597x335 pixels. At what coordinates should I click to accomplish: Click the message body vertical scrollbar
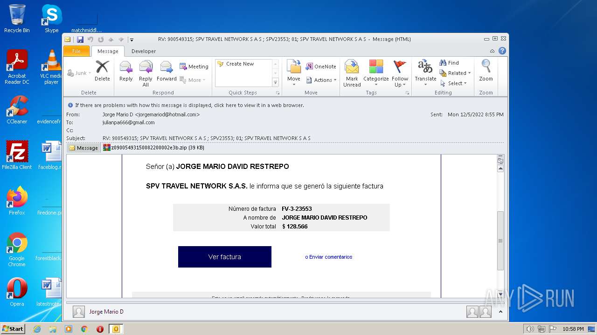500,241
